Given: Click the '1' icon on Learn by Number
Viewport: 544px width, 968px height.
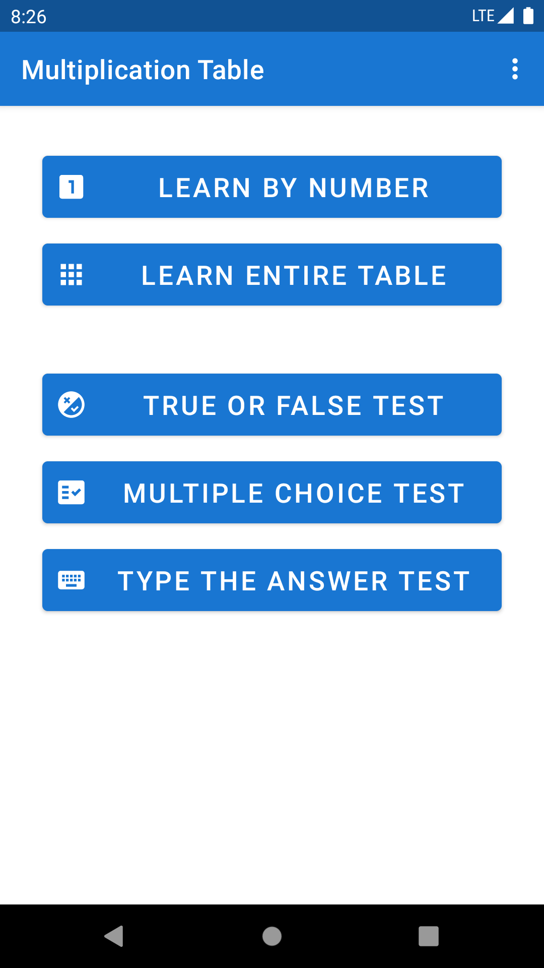Looking at the screenshot, I should (x=71, y=187).
